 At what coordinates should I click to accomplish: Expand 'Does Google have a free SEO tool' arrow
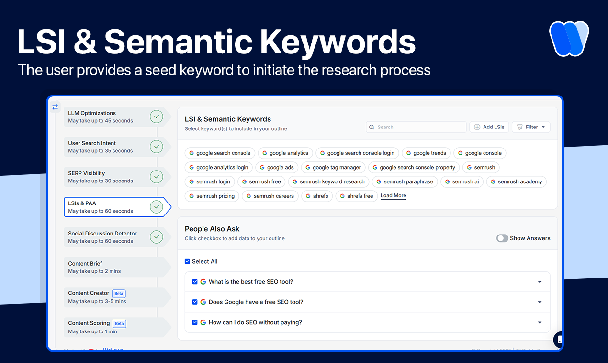[x=540, y=302]
